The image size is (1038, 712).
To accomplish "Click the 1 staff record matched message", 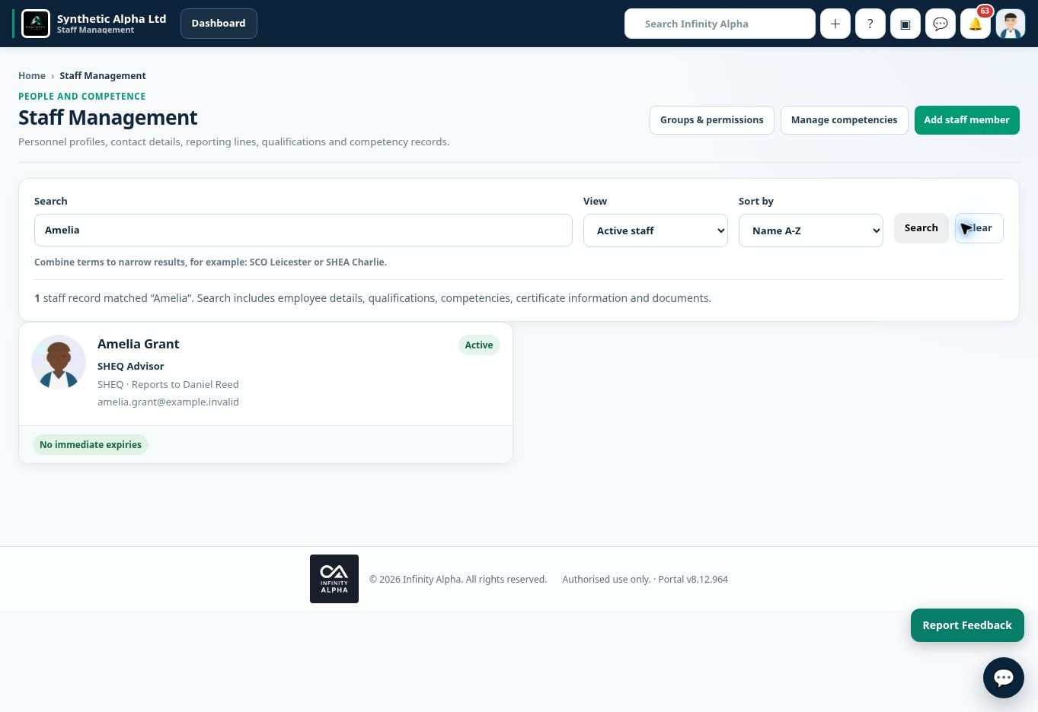I will coord(372,298).
